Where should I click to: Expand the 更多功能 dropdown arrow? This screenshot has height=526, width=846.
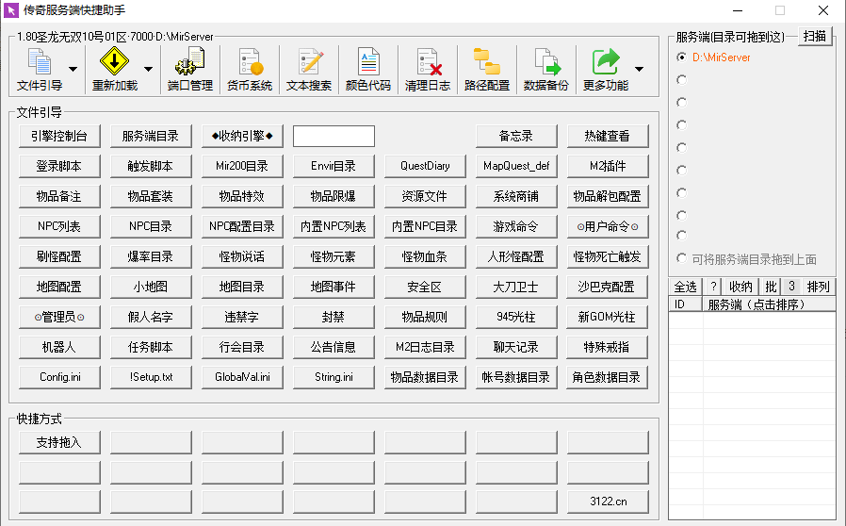pos(640,69)
